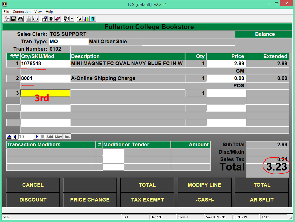Click the price field showing 2.99
The height and width of the screenshot is (222, 295).
(226, 64)
